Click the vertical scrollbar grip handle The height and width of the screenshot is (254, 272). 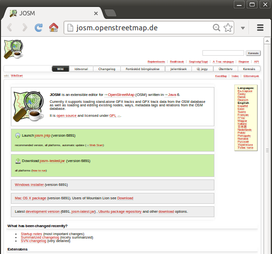point(267,150)
